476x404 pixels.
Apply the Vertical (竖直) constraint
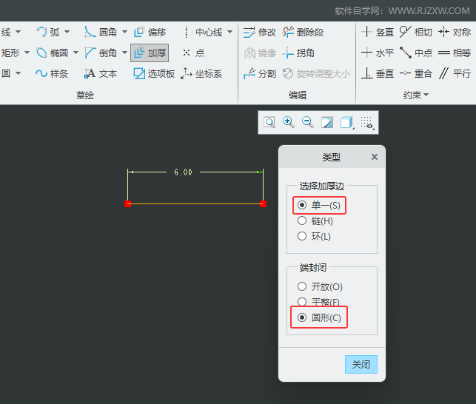tap(378, 32)
